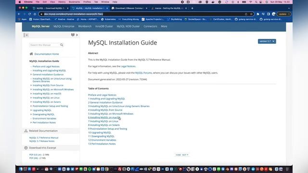Close the macos Setting the MySQL tab
This screenshot has width=308, height=173.
coord(186,8)
